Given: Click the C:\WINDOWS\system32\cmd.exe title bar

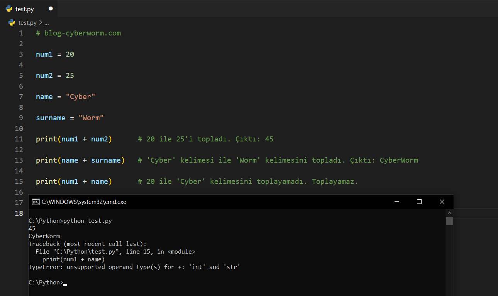Looking at the screenshot, I should (x=193, y=202).
